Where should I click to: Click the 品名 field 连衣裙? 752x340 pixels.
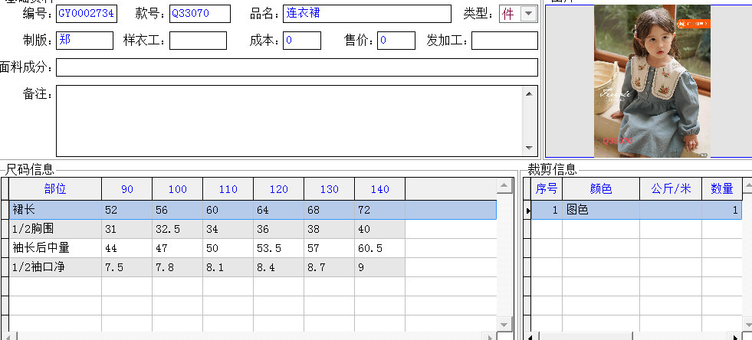[367, 14]
